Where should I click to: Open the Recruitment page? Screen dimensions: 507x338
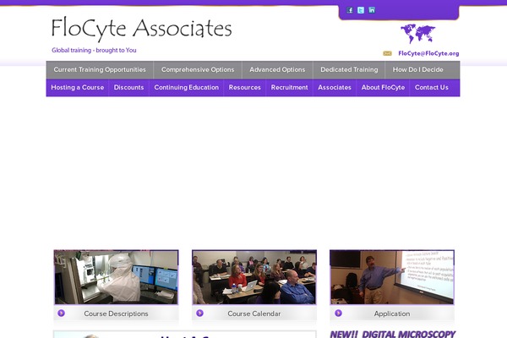tap(289, 88)
